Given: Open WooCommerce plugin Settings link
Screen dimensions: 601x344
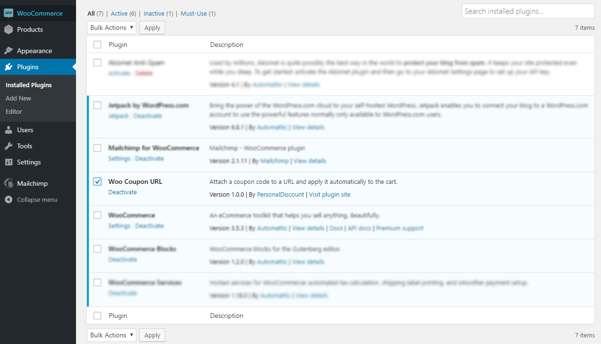Looking at the screenshot, I should [x=119, y=226].
